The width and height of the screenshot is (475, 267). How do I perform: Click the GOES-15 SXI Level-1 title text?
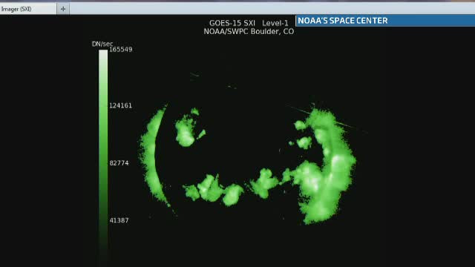pyautogui.click(x=249, y=23)
